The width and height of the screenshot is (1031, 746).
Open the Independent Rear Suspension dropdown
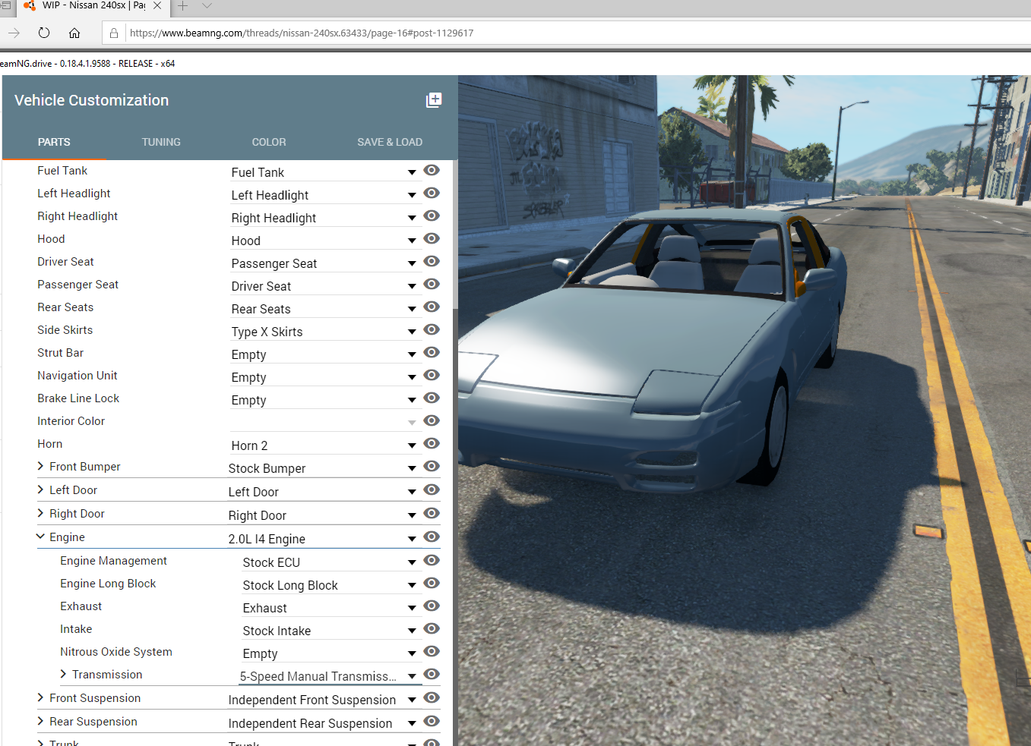click(323, 723)
